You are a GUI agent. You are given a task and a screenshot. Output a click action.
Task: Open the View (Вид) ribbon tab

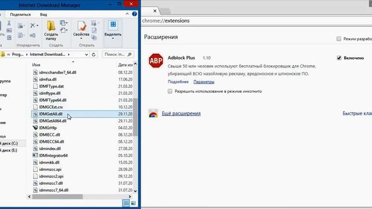tap(44, 15)
